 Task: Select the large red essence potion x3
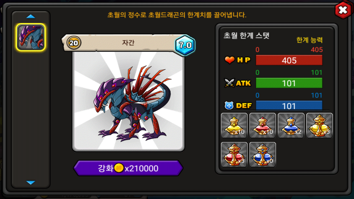[x=234, y=155]
